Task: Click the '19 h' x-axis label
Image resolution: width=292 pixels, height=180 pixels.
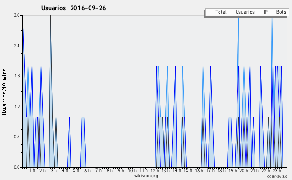Action: (233, 170)
